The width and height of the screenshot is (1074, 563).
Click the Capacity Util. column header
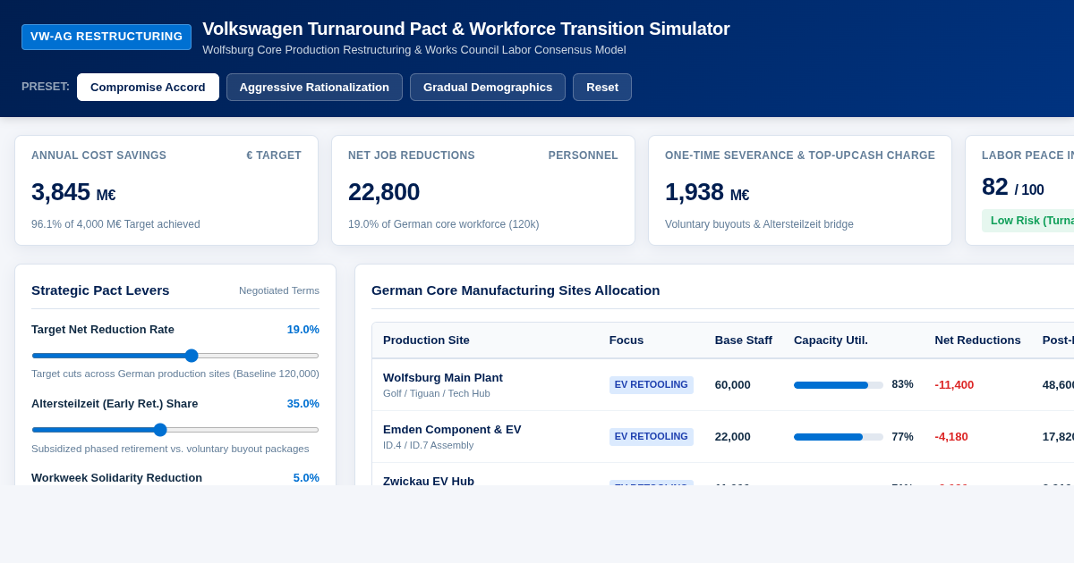click(831, 340)
